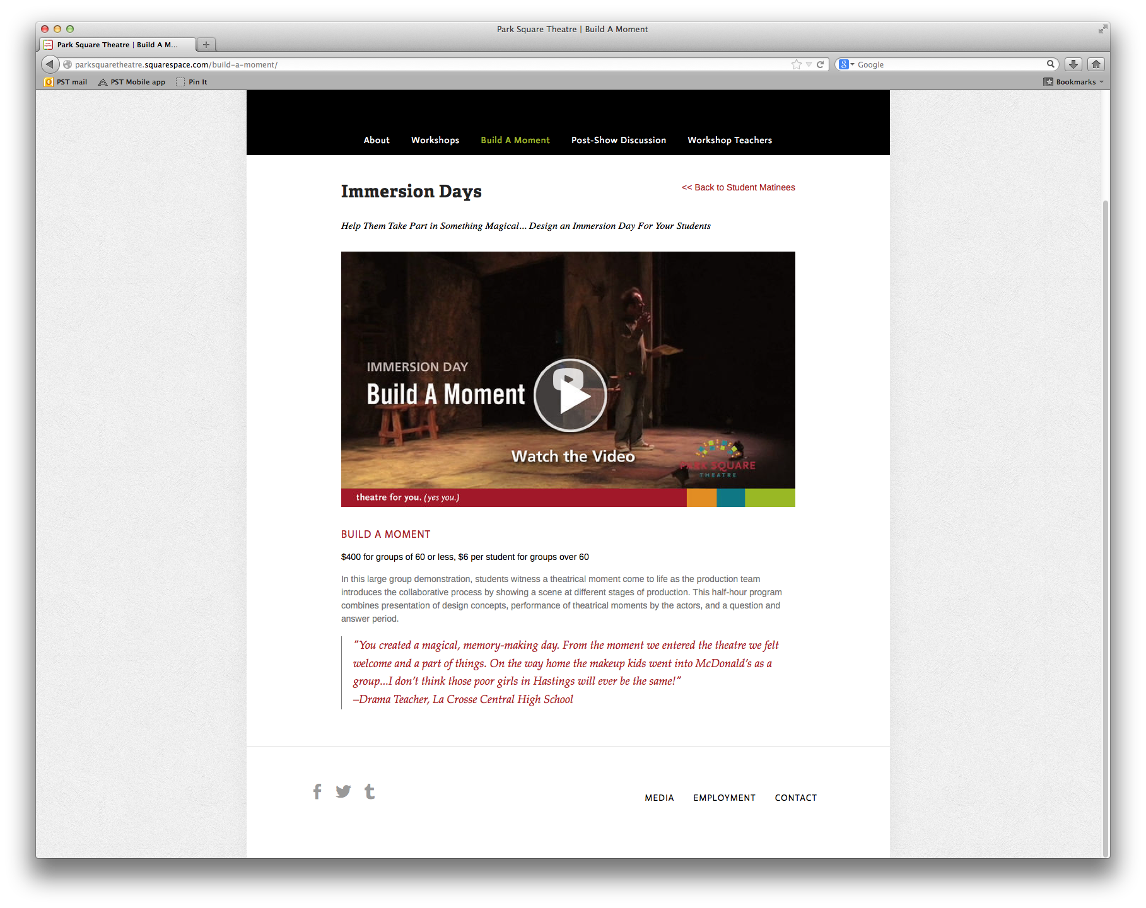Open the Tumblr icon in footer
1146x908 pixels.
[x=370, y=791]
